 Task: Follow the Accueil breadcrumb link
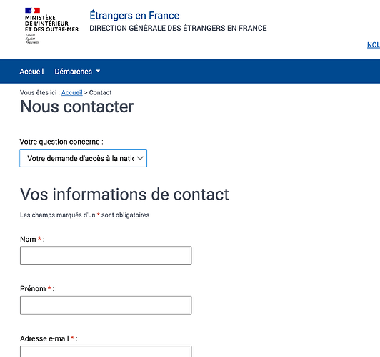click(x=71, y=93)
